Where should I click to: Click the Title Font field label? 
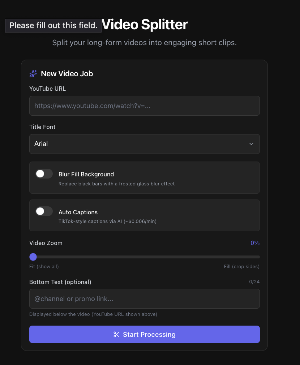pyautogui.click(x=42, y=127)
